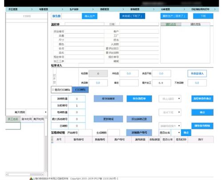The width and height of the screenshot is (222, 180).
Task: Click the 不良品录入 button
Action: click(x=197, y=73)
